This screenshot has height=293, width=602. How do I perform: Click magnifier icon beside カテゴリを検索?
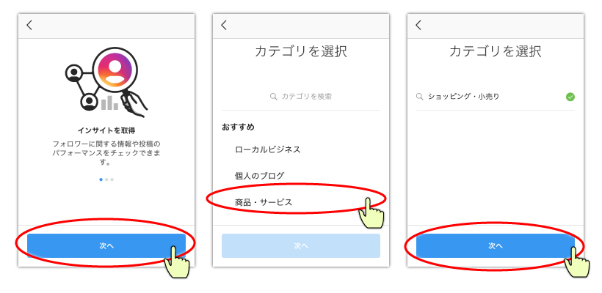(x=273, y=97)
